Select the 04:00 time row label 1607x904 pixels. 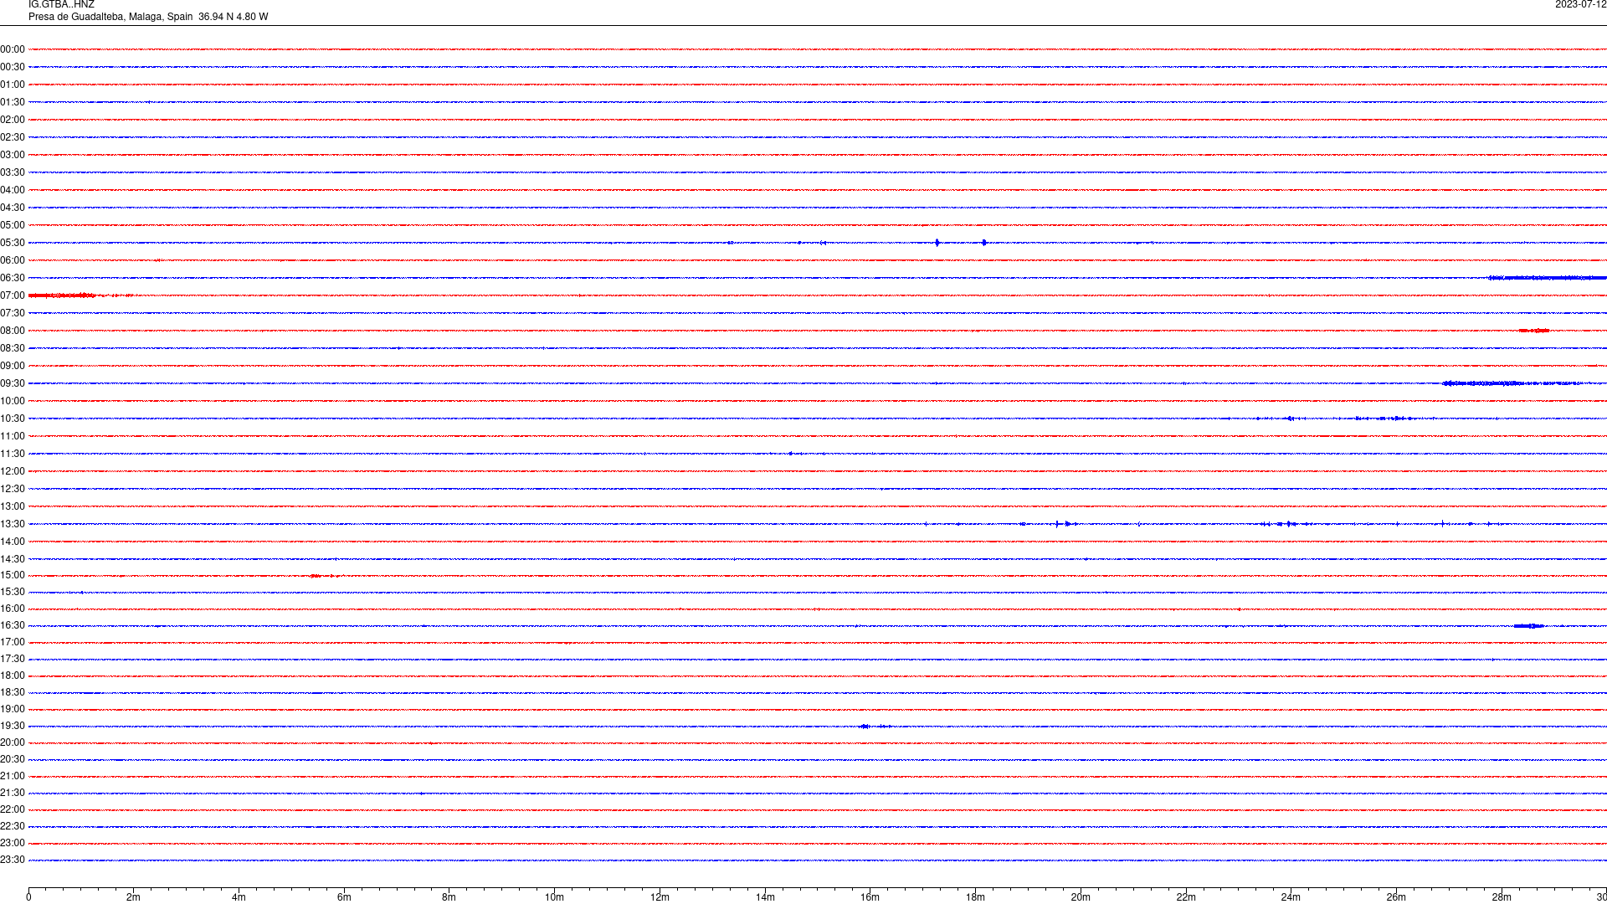[x=13, y=190]
